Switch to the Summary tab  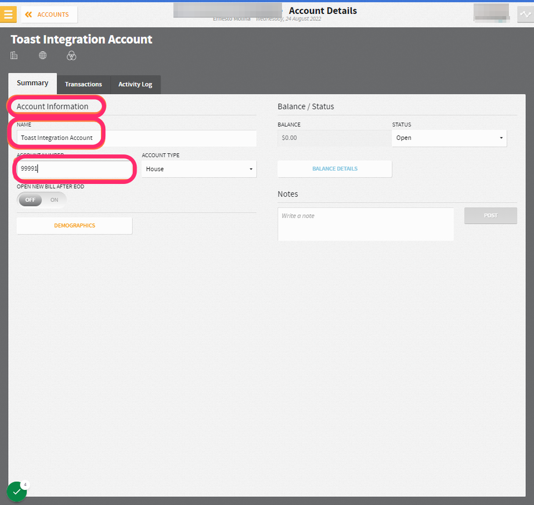click(33, 83)
